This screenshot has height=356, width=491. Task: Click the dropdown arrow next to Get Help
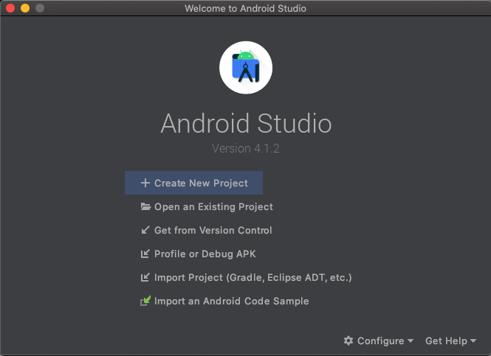point(473,341)
